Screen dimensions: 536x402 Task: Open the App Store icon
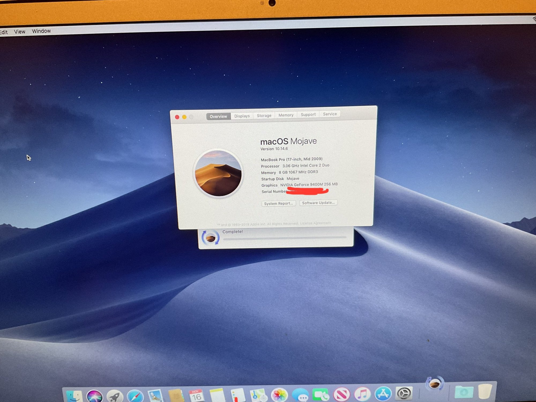[383, 394]
